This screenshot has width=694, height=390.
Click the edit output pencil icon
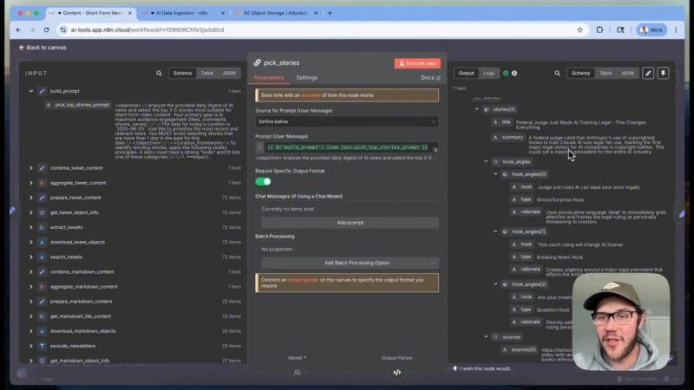point(648,73)
